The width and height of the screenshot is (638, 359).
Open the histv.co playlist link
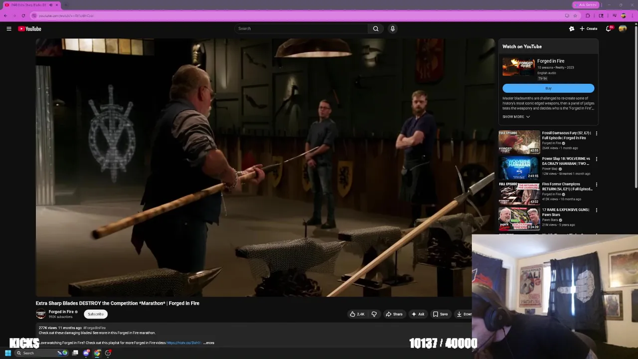pyautogui.click(x=184, y=343)
